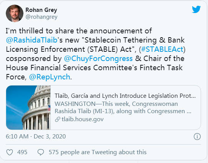Follow the #STABLEAct hashtag link
The height and width of the screenshot is (163, 208).
click(162, 49)
